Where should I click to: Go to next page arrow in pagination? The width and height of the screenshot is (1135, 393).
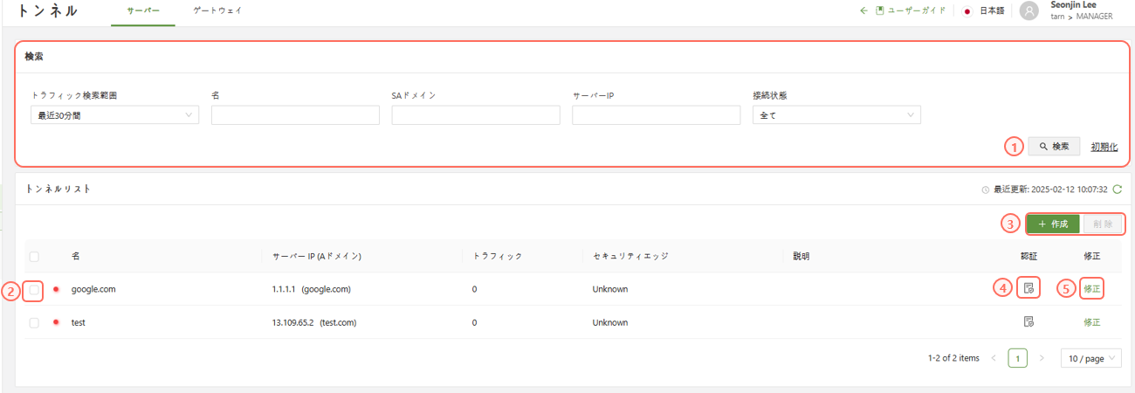coord(1041,358)
